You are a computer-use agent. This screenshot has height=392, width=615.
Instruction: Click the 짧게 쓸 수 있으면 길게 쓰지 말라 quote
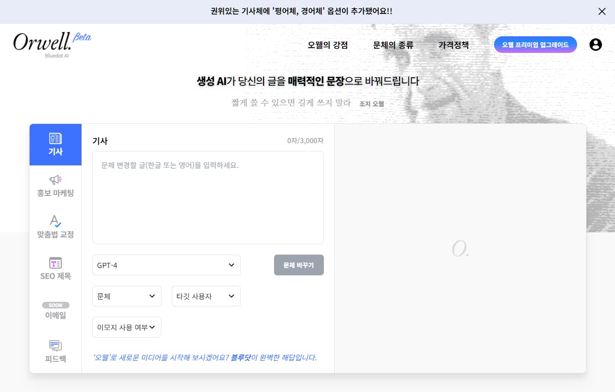(x=291, y=103)
